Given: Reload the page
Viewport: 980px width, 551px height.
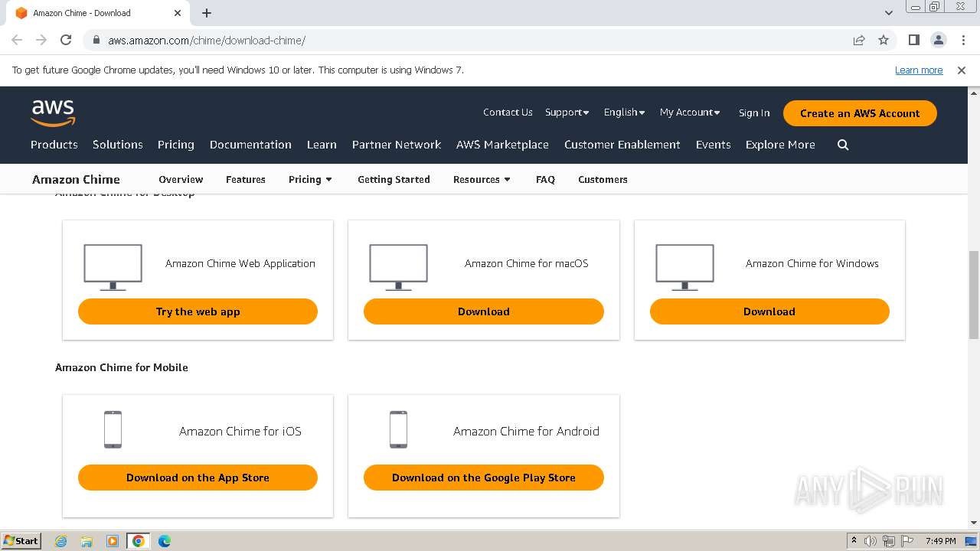Looking at the screenshot, I should (x=66, y=41).
